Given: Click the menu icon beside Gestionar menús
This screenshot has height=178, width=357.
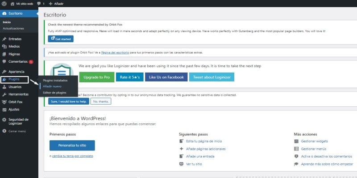Looking at the screenshot, I should point(296,149).
